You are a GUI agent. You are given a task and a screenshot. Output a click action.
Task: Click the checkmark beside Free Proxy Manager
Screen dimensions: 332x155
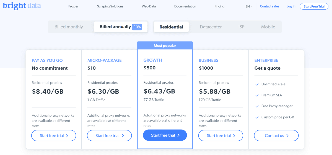(257, 106)
